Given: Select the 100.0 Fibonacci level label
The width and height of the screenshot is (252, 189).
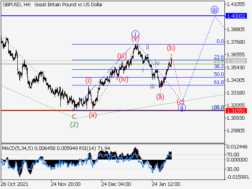Looking at the screenshot, I should pyautogui.click(x=218, y=107).
